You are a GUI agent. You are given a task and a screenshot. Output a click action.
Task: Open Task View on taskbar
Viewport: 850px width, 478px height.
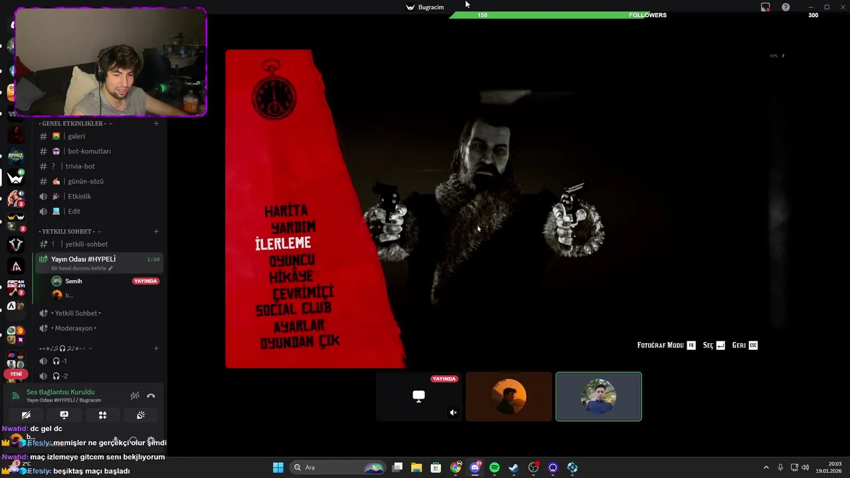[x=397, y=467]
